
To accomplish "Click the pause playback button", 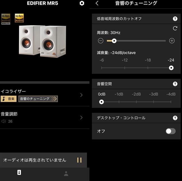I will (x=80, y=160).
